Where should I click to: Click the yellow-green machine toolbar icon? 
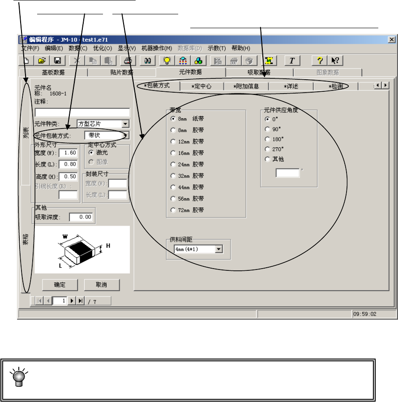269,60
